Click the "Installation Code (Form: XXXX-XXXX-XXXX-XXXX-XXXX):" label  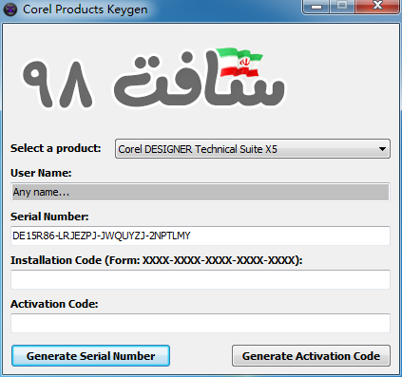coord(157,260)
